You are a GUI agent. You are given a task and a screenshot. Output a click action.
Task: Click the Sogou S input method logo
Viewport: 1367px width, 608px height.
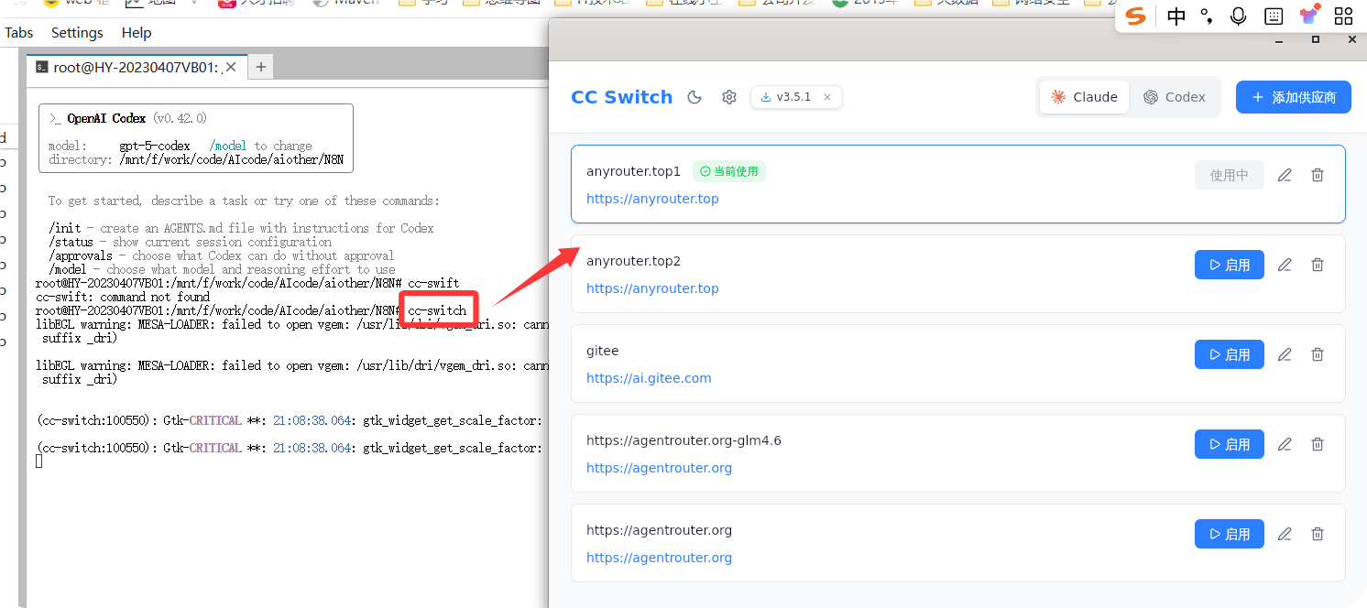(x=1136, y=16)
